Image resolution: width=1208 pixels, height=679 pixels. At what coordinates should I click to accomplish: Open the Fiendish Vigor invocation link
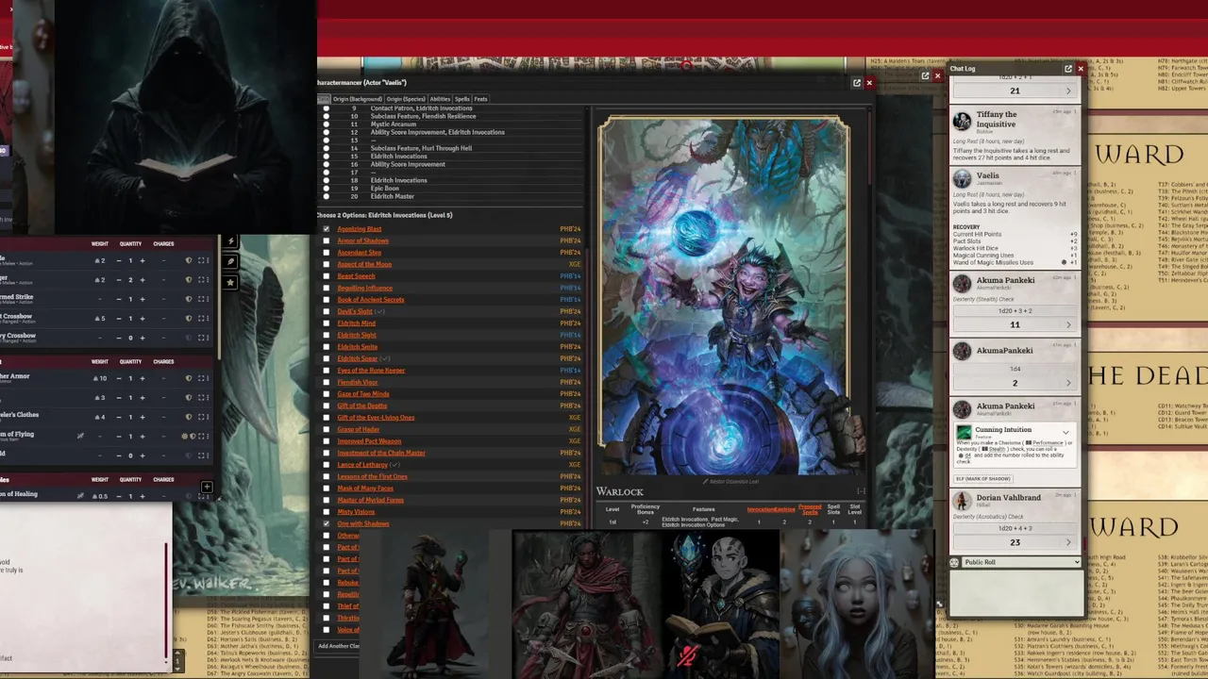(x=358, y=382)
